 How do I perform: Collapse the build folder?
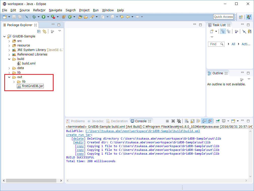pyautogui.click(x=9, y=59)
